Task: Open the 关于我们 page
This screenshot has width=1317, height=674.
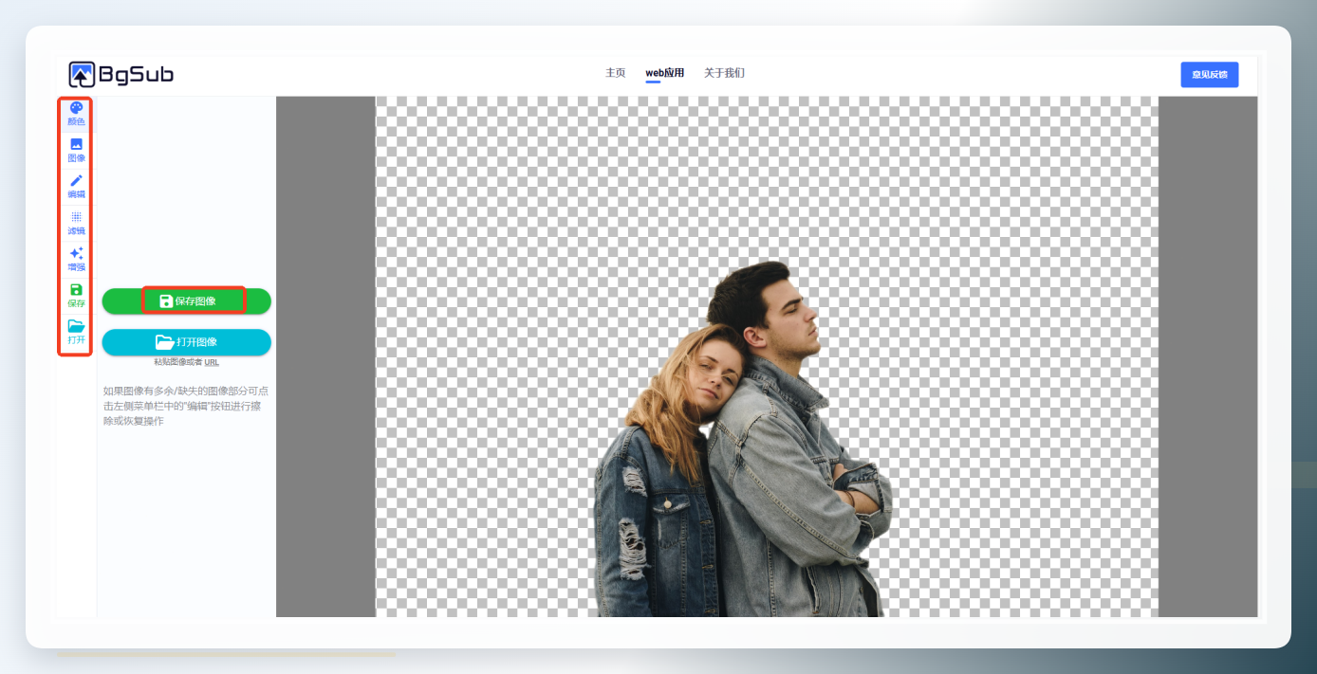Action: [724, 73]
